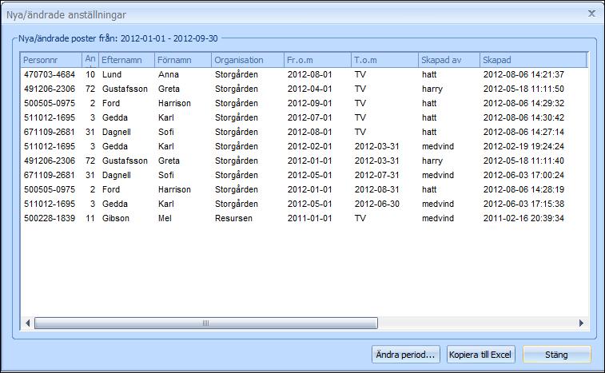Select timestamp 2012-08-06 14:27:14

[523, 132]
